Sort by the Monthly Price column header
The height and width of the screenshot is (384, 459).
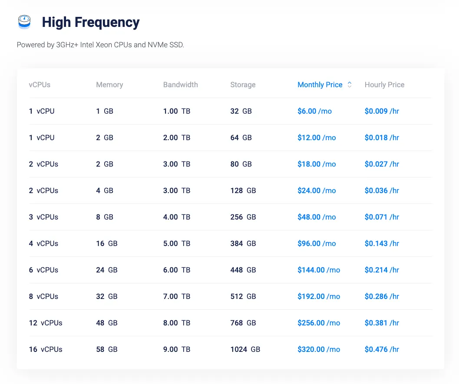point(320,85)
